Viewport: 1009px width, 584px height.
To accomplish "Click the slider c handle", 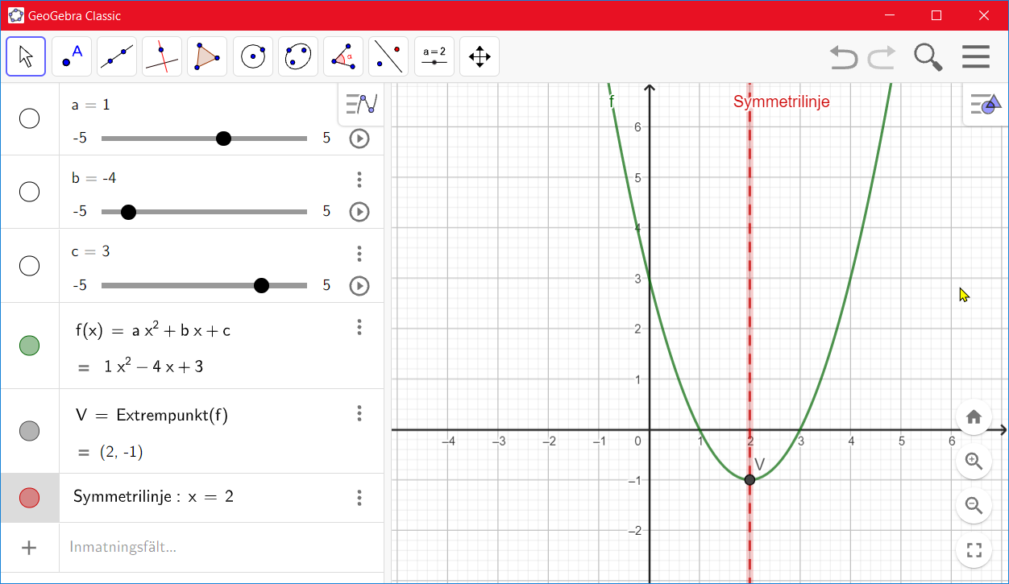I will (x=261, y=285).
